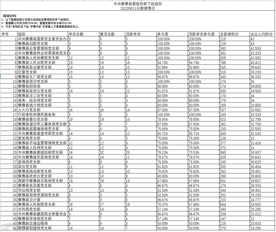Click cell 察雅县统计局党支部

(43, 105)
